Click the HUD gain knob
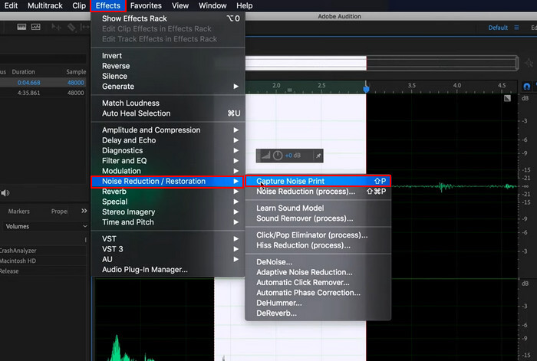 point(278,156)
